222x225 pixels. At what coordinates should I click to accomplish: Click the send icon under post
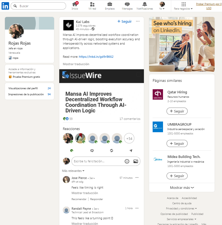131,151
